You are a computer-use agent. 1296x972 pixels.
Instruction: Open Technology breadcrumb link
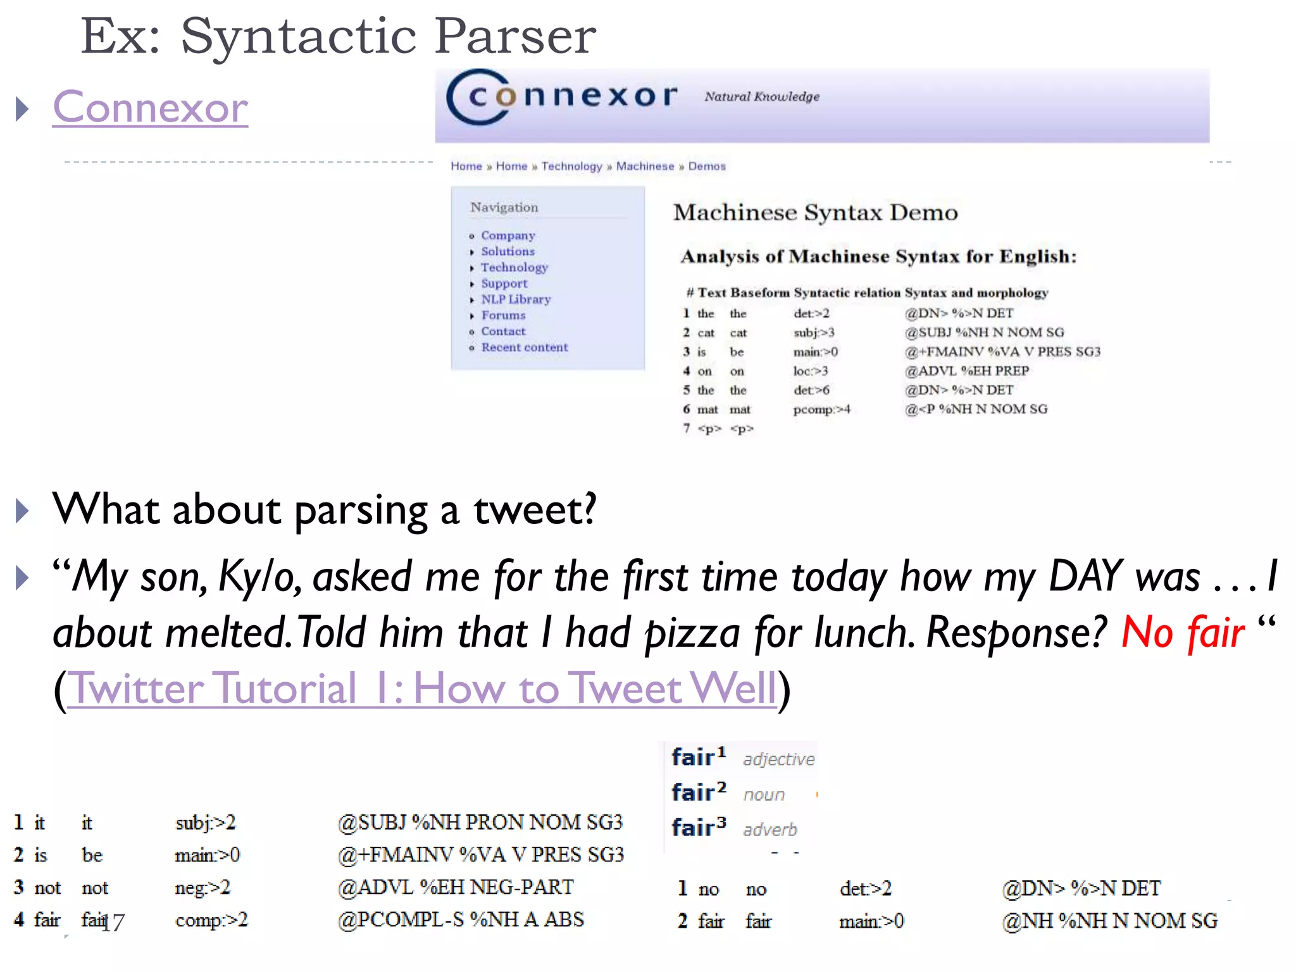(x=571, y=166)
